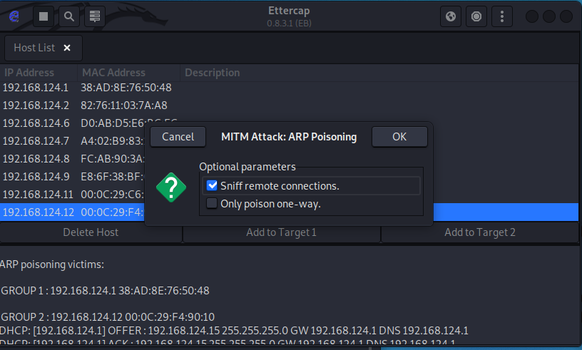Viewport: 582px width, 350px height.
Task: Click Add to Target 1
Action: click(x=281, y=232)
